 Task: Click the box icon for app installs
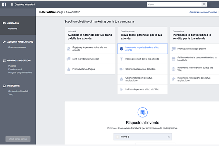122,79
